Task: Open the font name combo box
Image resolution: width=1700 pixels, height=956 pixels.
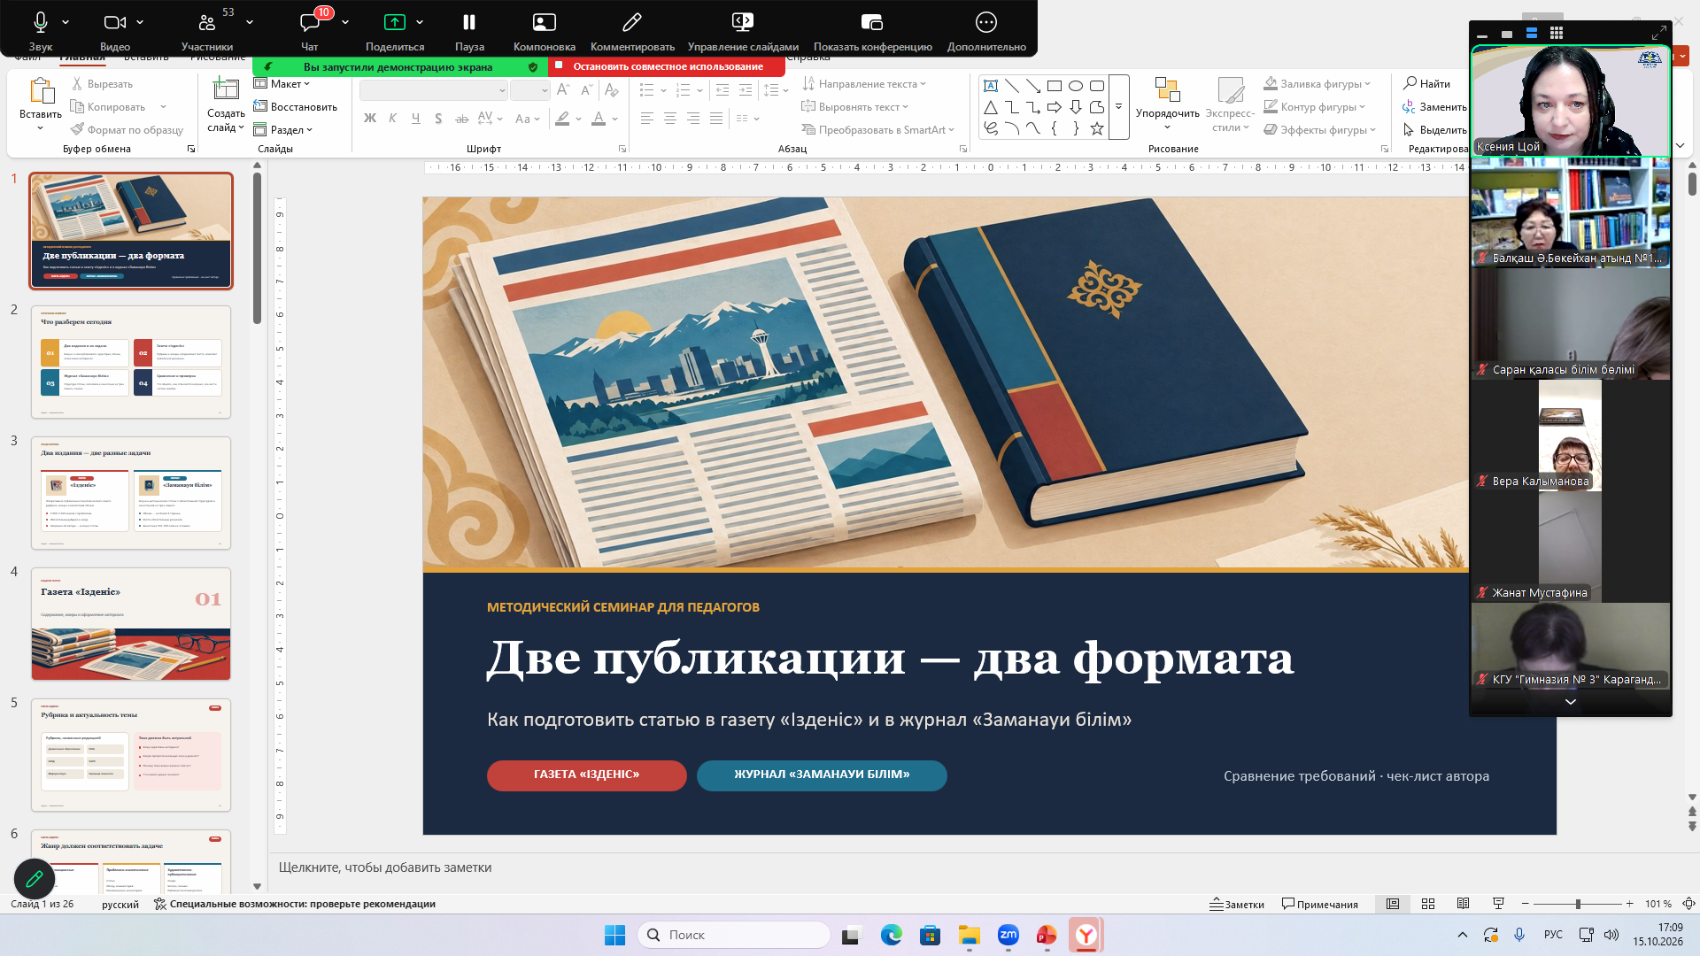Action: tap(434, 90)
